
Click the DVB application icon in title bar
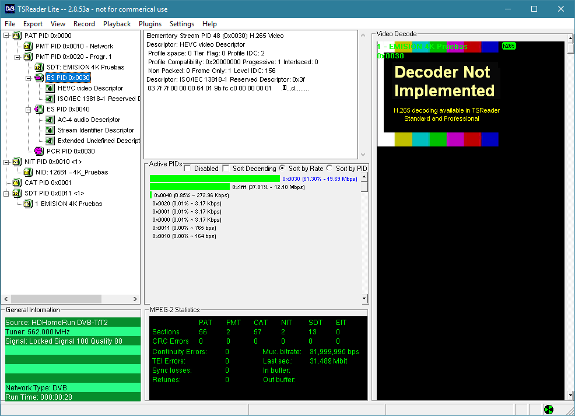[x=10, y=9]
